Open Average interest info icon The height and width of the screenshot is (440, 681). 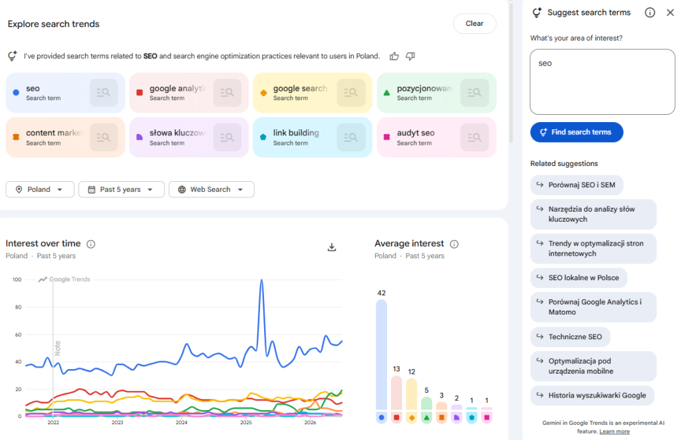click(454, 244)
